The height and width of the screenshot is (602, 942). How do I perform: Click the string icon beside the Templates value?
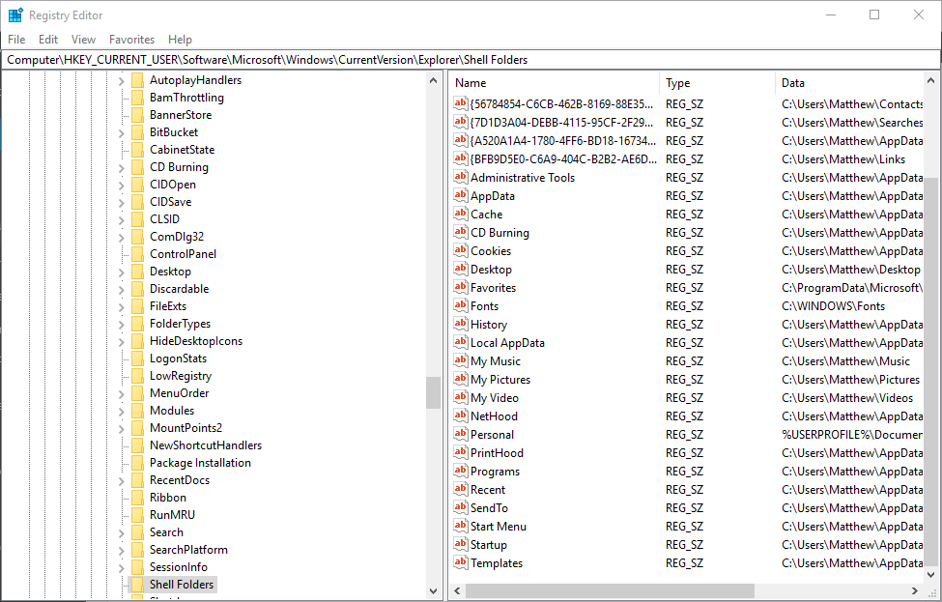point(461,562)
